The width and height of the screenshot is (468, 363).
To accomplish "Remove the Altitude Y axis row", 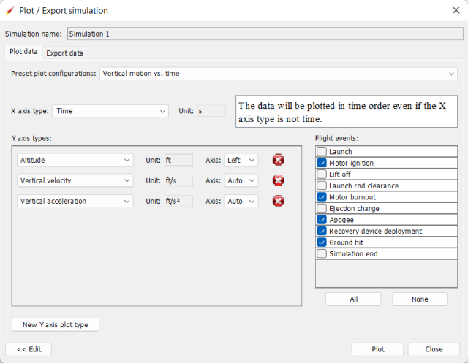I will (x=278, y=160).
